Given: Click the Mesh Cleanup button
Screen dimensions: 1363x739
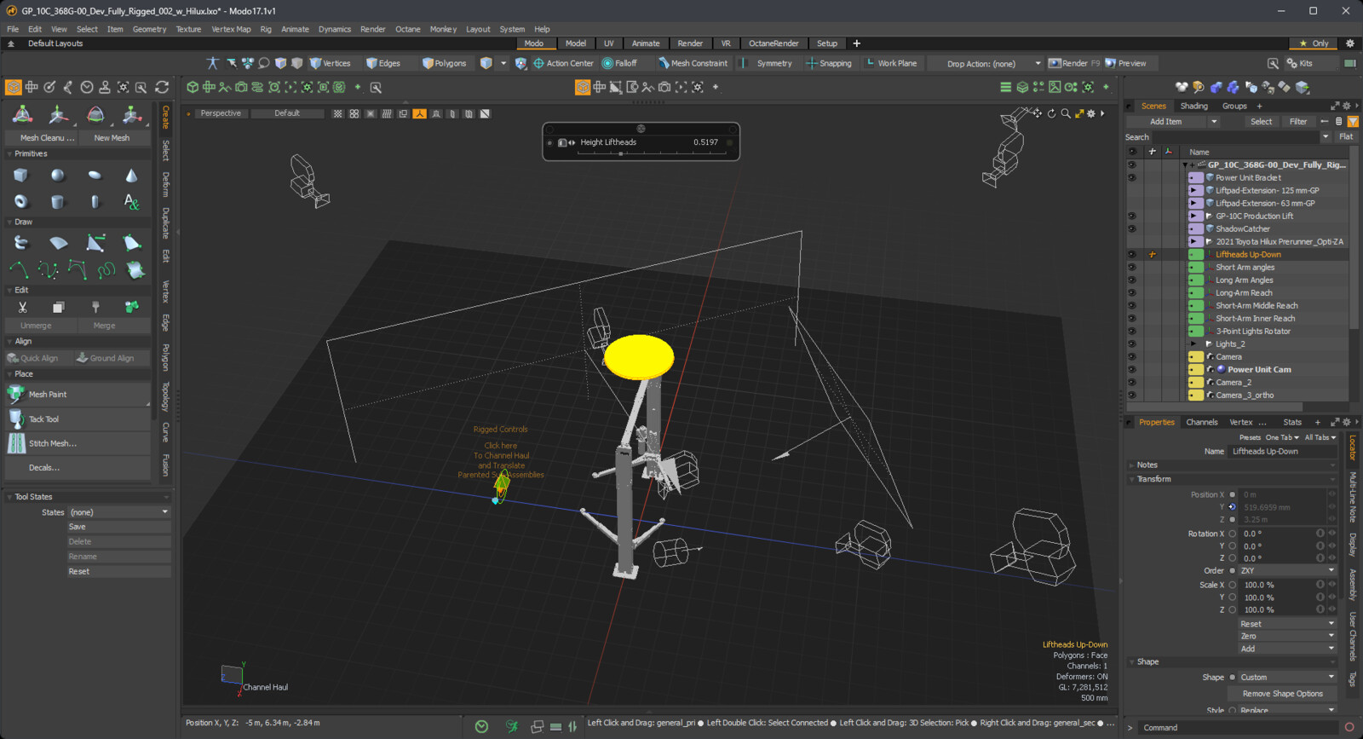Looking at the screenshot, I should click(x=42, y=138).
